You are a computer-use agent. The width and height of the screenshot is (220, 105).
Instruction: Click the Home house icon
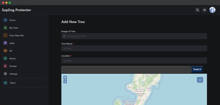5,20
